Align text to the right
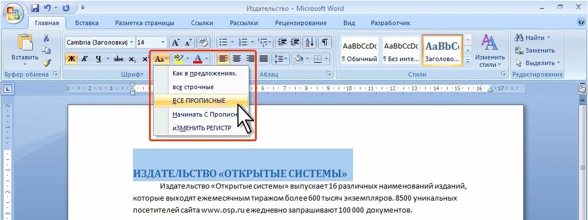Viewport: 588px width, 220px height. 250,59
